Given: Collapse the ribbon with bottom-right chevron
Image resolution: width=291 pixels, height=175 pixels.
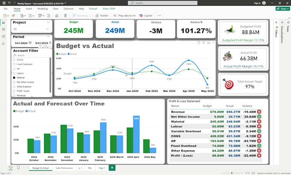Looking at the screenshot, I should coord(289,18).
